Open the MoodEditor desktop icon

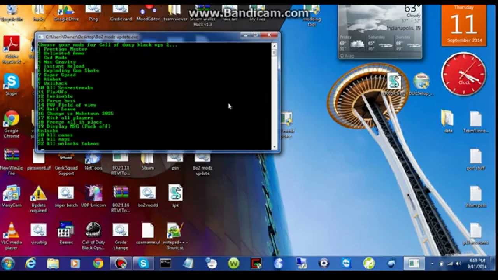[x=148, y=13]
